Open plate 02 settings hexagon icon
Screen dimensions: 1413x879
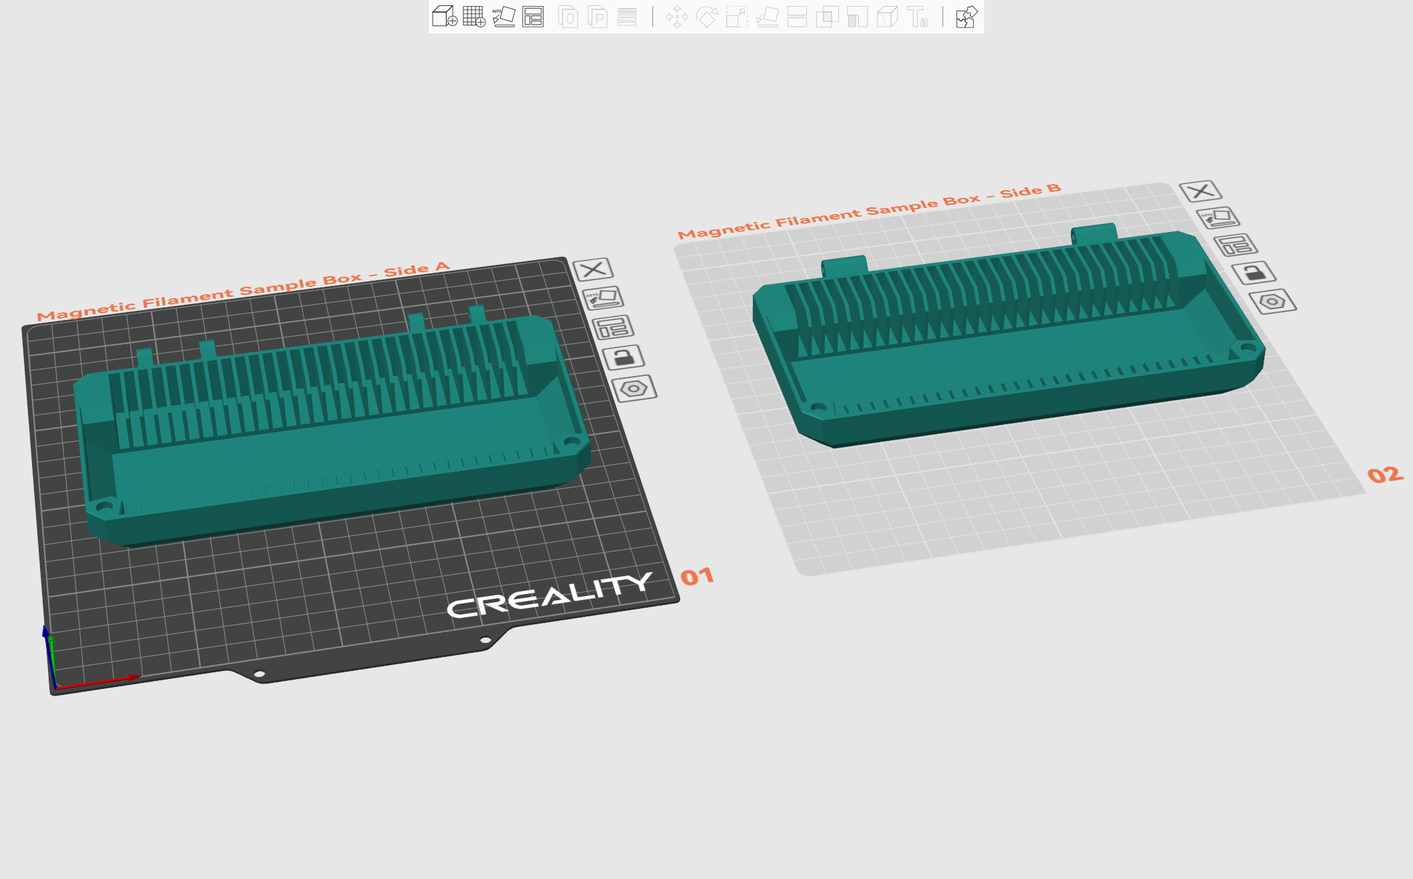[x=1272, y=301]
